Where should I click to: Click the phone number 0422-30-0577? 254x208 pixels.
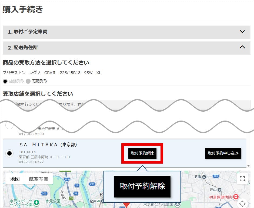(x=31, y=162)
